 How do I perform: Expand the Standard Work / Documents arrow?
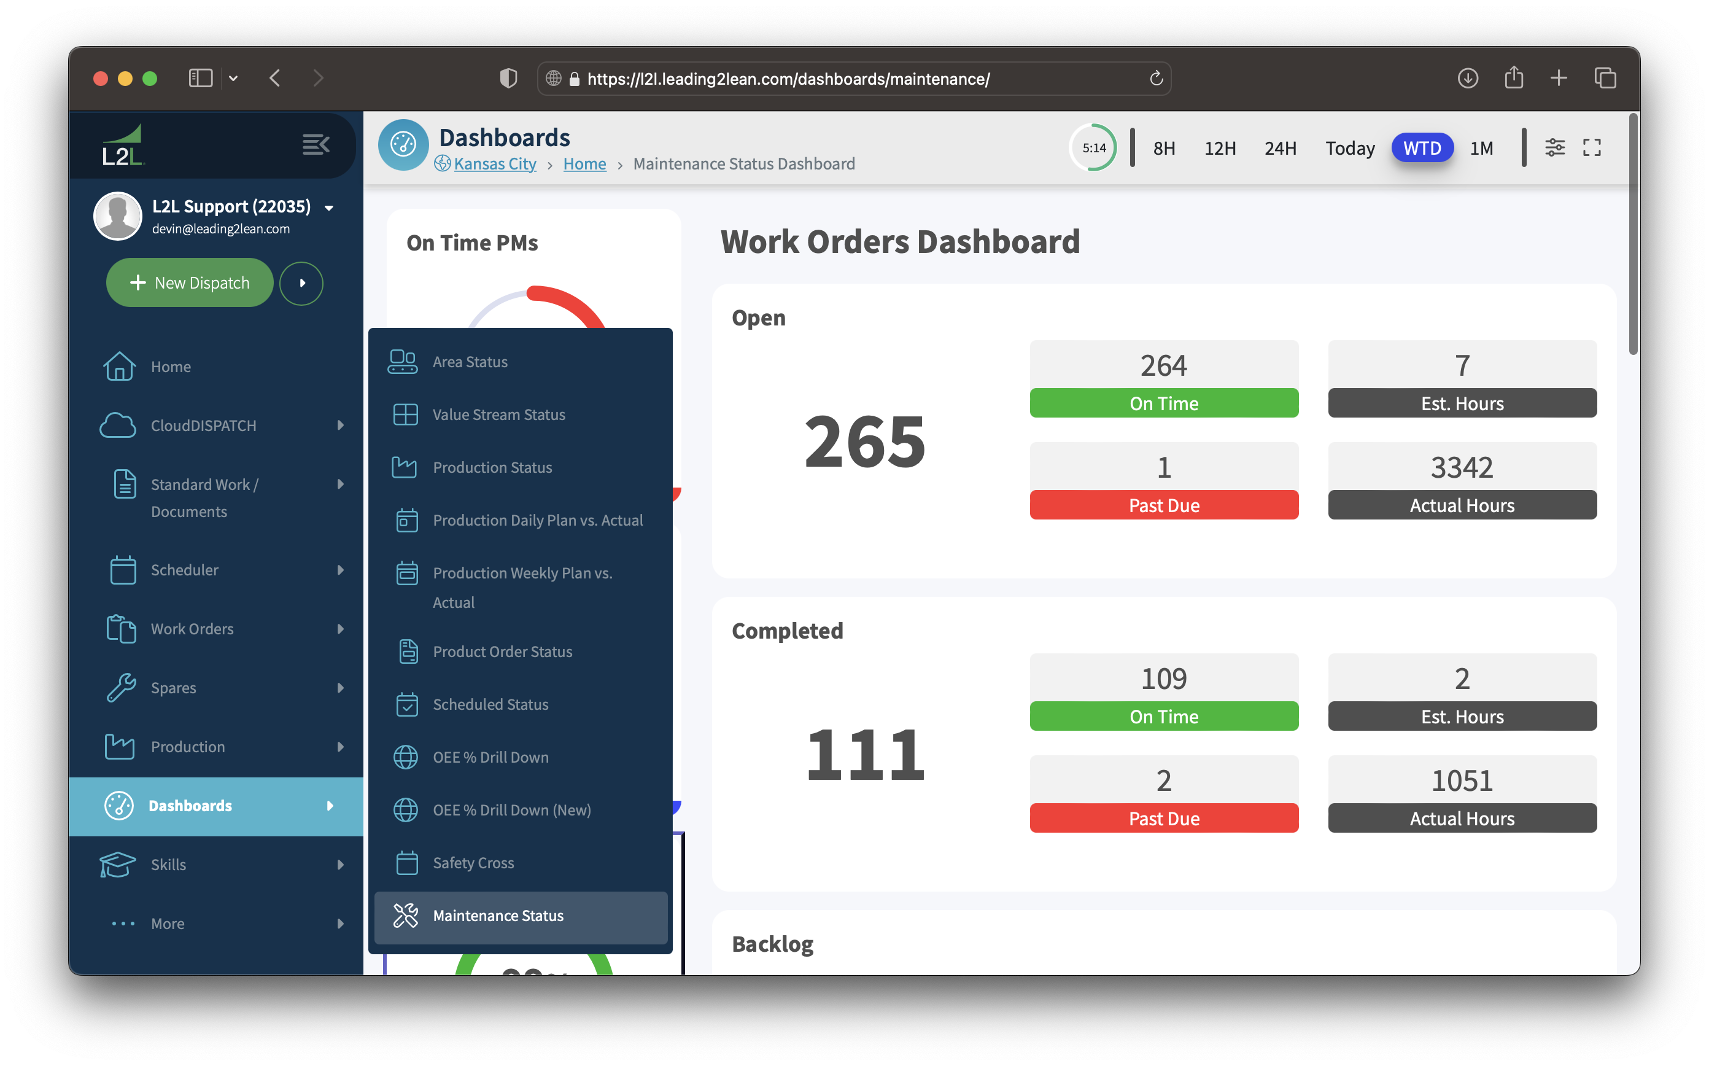(x=341, y=484)
